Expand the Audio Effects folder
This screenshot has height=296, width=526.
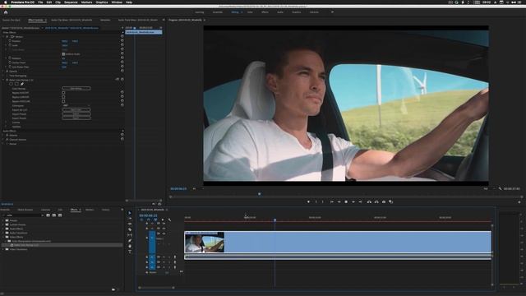click(3, 229)
